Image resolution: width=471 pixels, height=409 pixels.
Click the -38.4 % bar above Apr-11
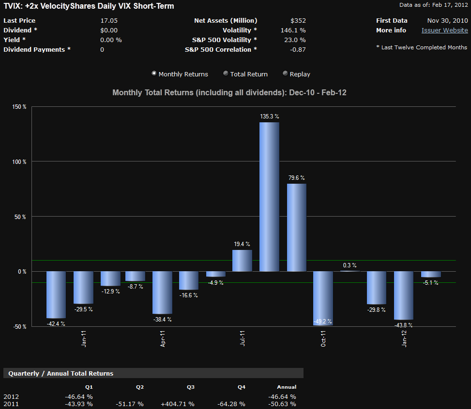pos(162,292)
